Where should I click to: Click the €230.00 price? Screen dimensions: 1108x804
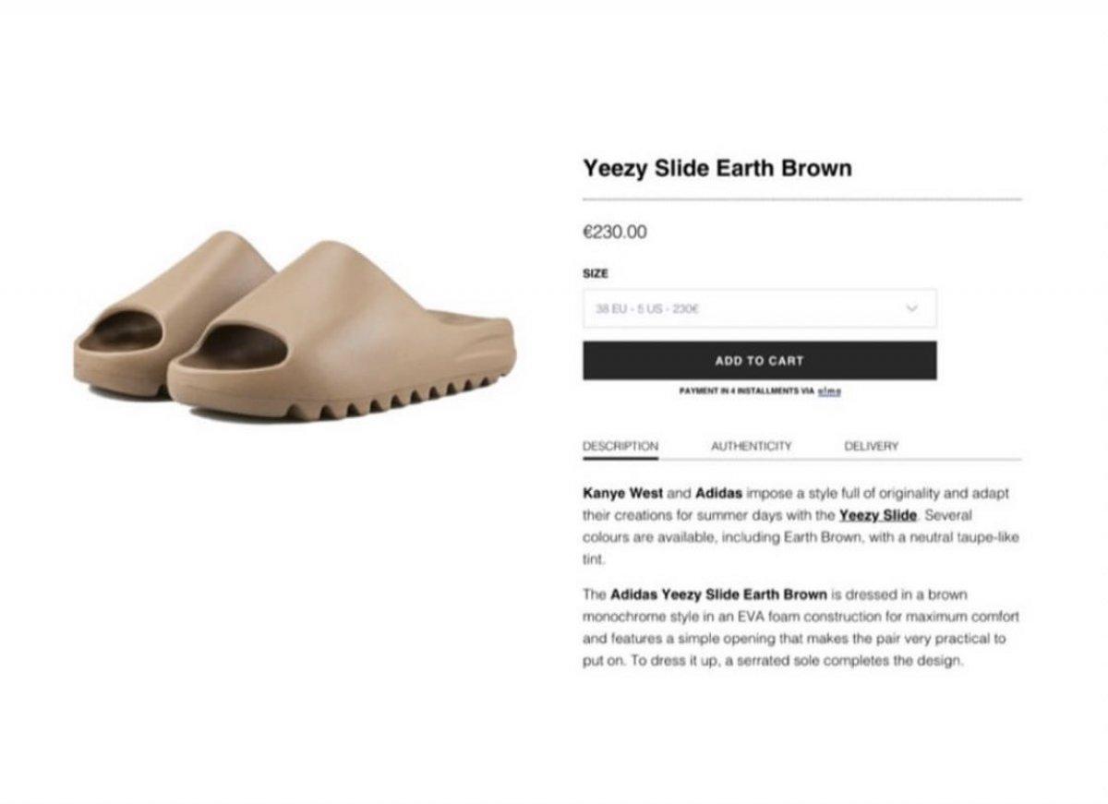[x=615, y=233]
